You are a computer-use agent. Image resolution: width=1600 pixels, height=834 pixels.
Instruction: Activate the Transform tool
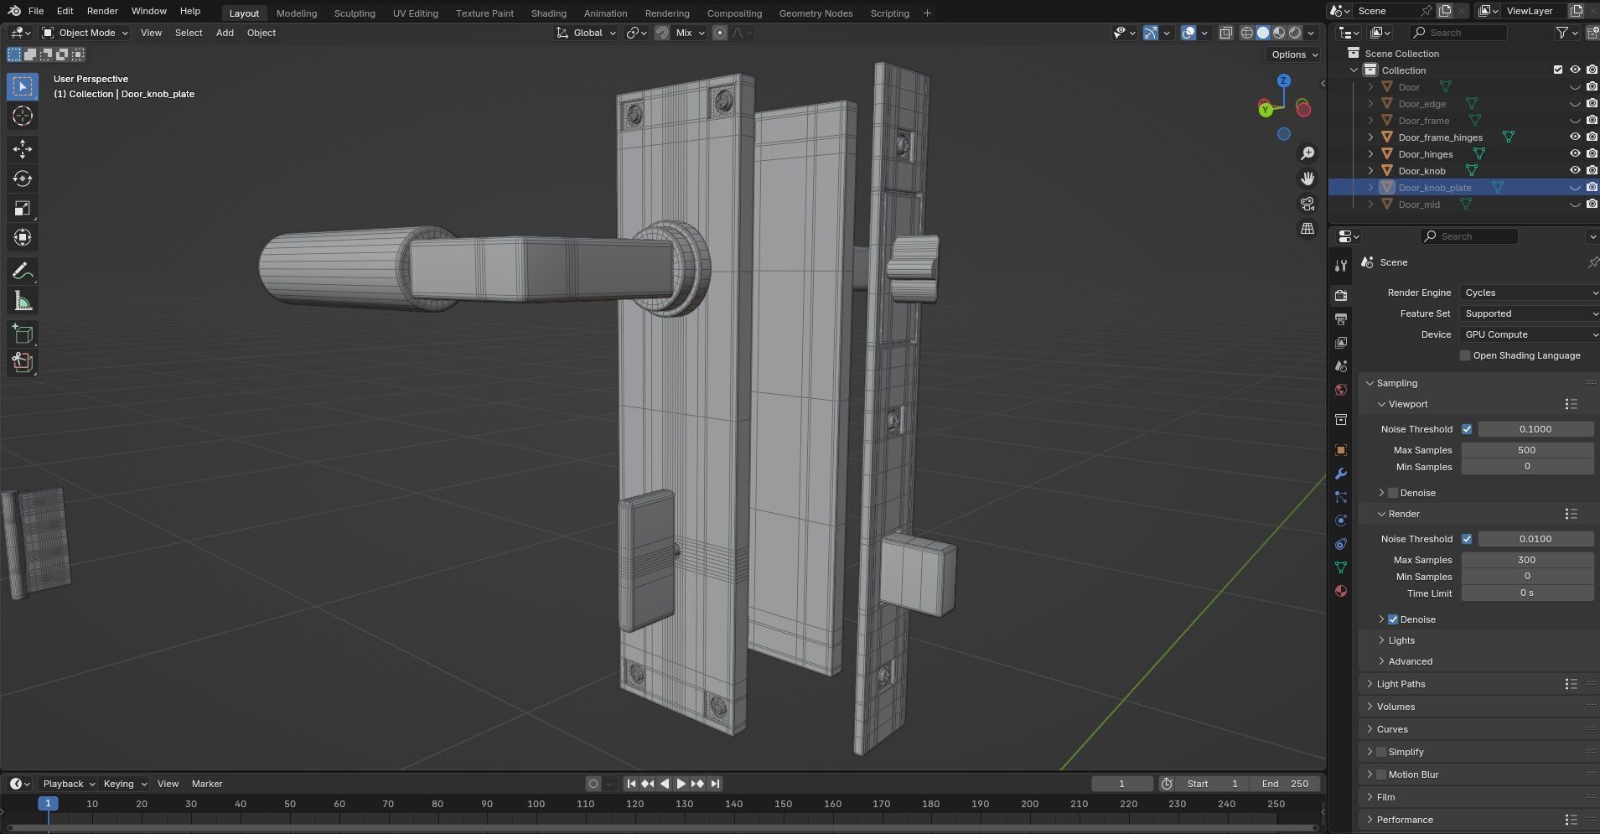click(x=23, y=237)
